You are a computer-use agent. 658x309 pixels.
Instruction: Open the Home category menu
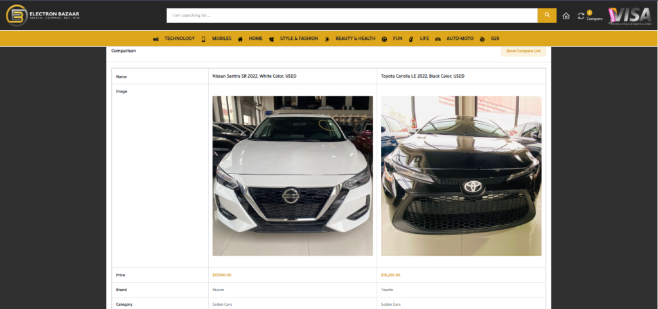(x=256, y=39)
